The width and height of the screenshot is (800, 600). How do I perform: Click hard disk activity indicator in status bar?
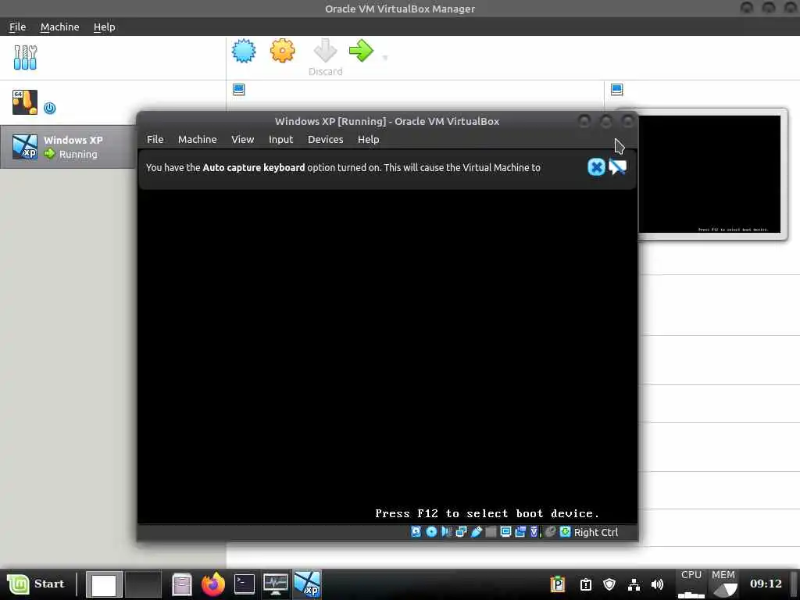pyautogui.click(x=416, y=532)
